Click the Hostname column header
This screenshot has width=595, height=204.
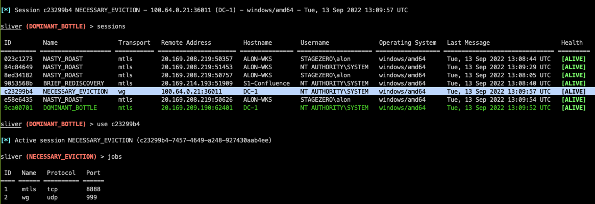258,43
